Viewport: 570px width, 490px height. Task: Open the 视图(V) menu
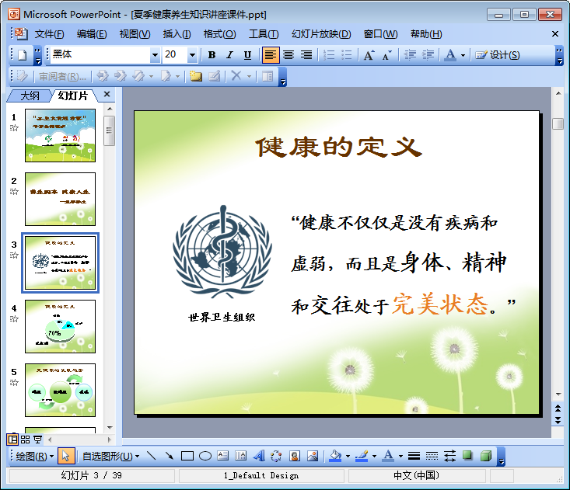point(135,34)
